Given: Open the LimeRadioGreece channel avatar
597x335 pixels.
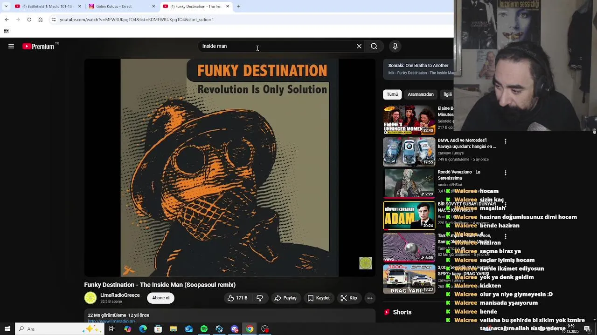Looking at the screenshot, I should (x=90, y=298).
